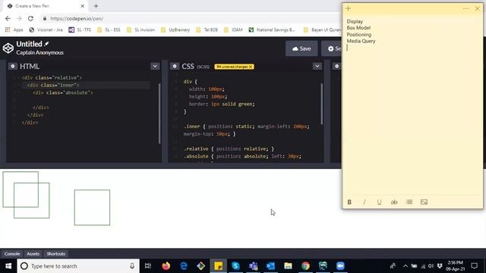
Task: Click the CSS editor scrollbar
Action: 322,104
